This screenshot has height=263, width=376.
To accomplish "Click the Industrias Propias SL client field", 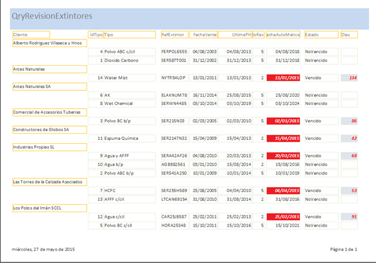I will coord(49,147).
